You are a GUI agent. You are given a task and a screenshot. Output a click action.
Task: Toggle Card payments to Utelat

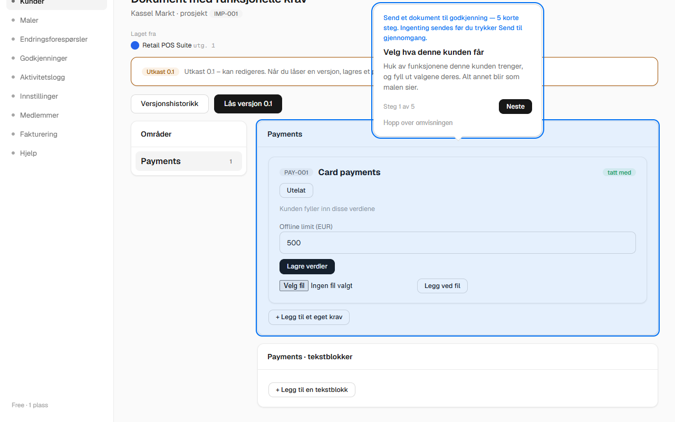[296, 190]
